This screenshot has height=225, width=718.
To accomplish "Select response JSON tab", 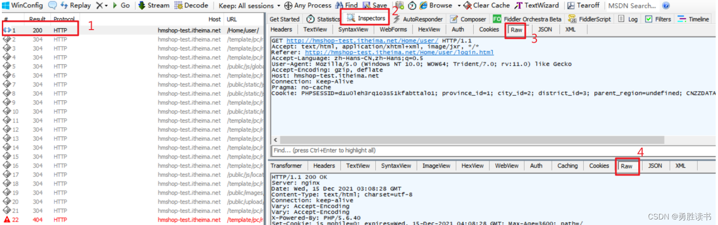I will click(x=655, y=166).
